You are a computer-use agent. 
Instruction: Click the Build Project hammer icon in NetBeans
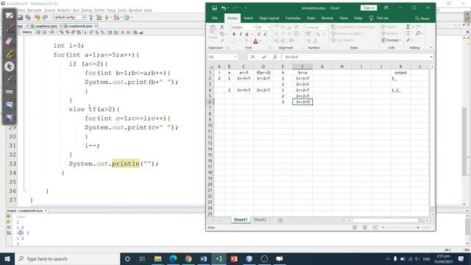tap(91, 18)
